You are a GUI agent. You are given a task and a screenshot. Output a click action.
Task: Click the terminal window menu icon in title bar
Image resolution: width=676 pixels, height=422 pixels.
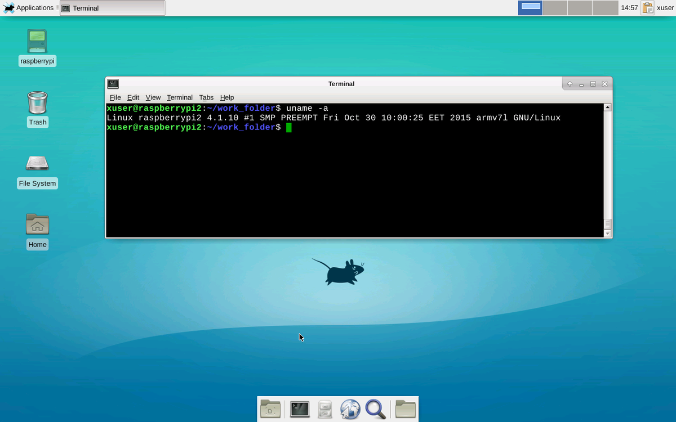[113, 84]
